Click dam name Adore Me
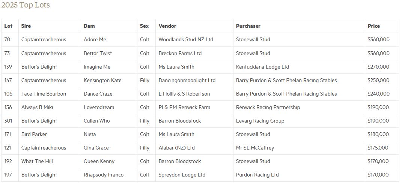 (x=95, y=39)
